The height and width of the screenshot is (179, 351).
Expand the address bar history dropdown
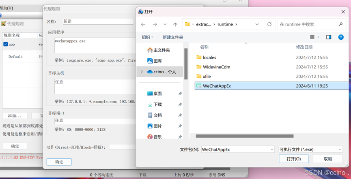[257, 24]
